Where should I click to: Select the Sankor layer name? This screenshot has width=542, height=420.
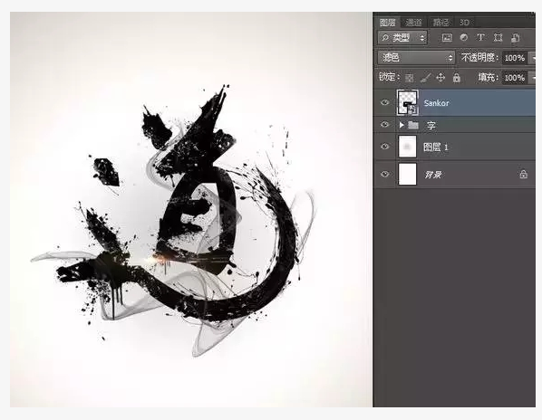coord(436,103)
